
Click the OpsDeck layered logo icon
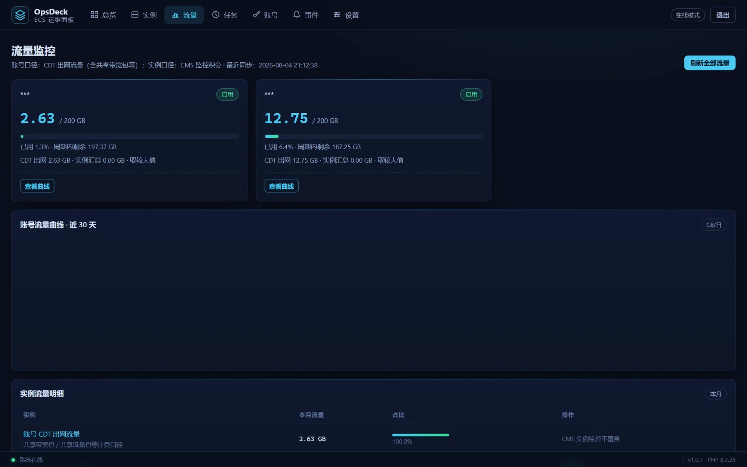pyautogui.click(x=20, y=15)
